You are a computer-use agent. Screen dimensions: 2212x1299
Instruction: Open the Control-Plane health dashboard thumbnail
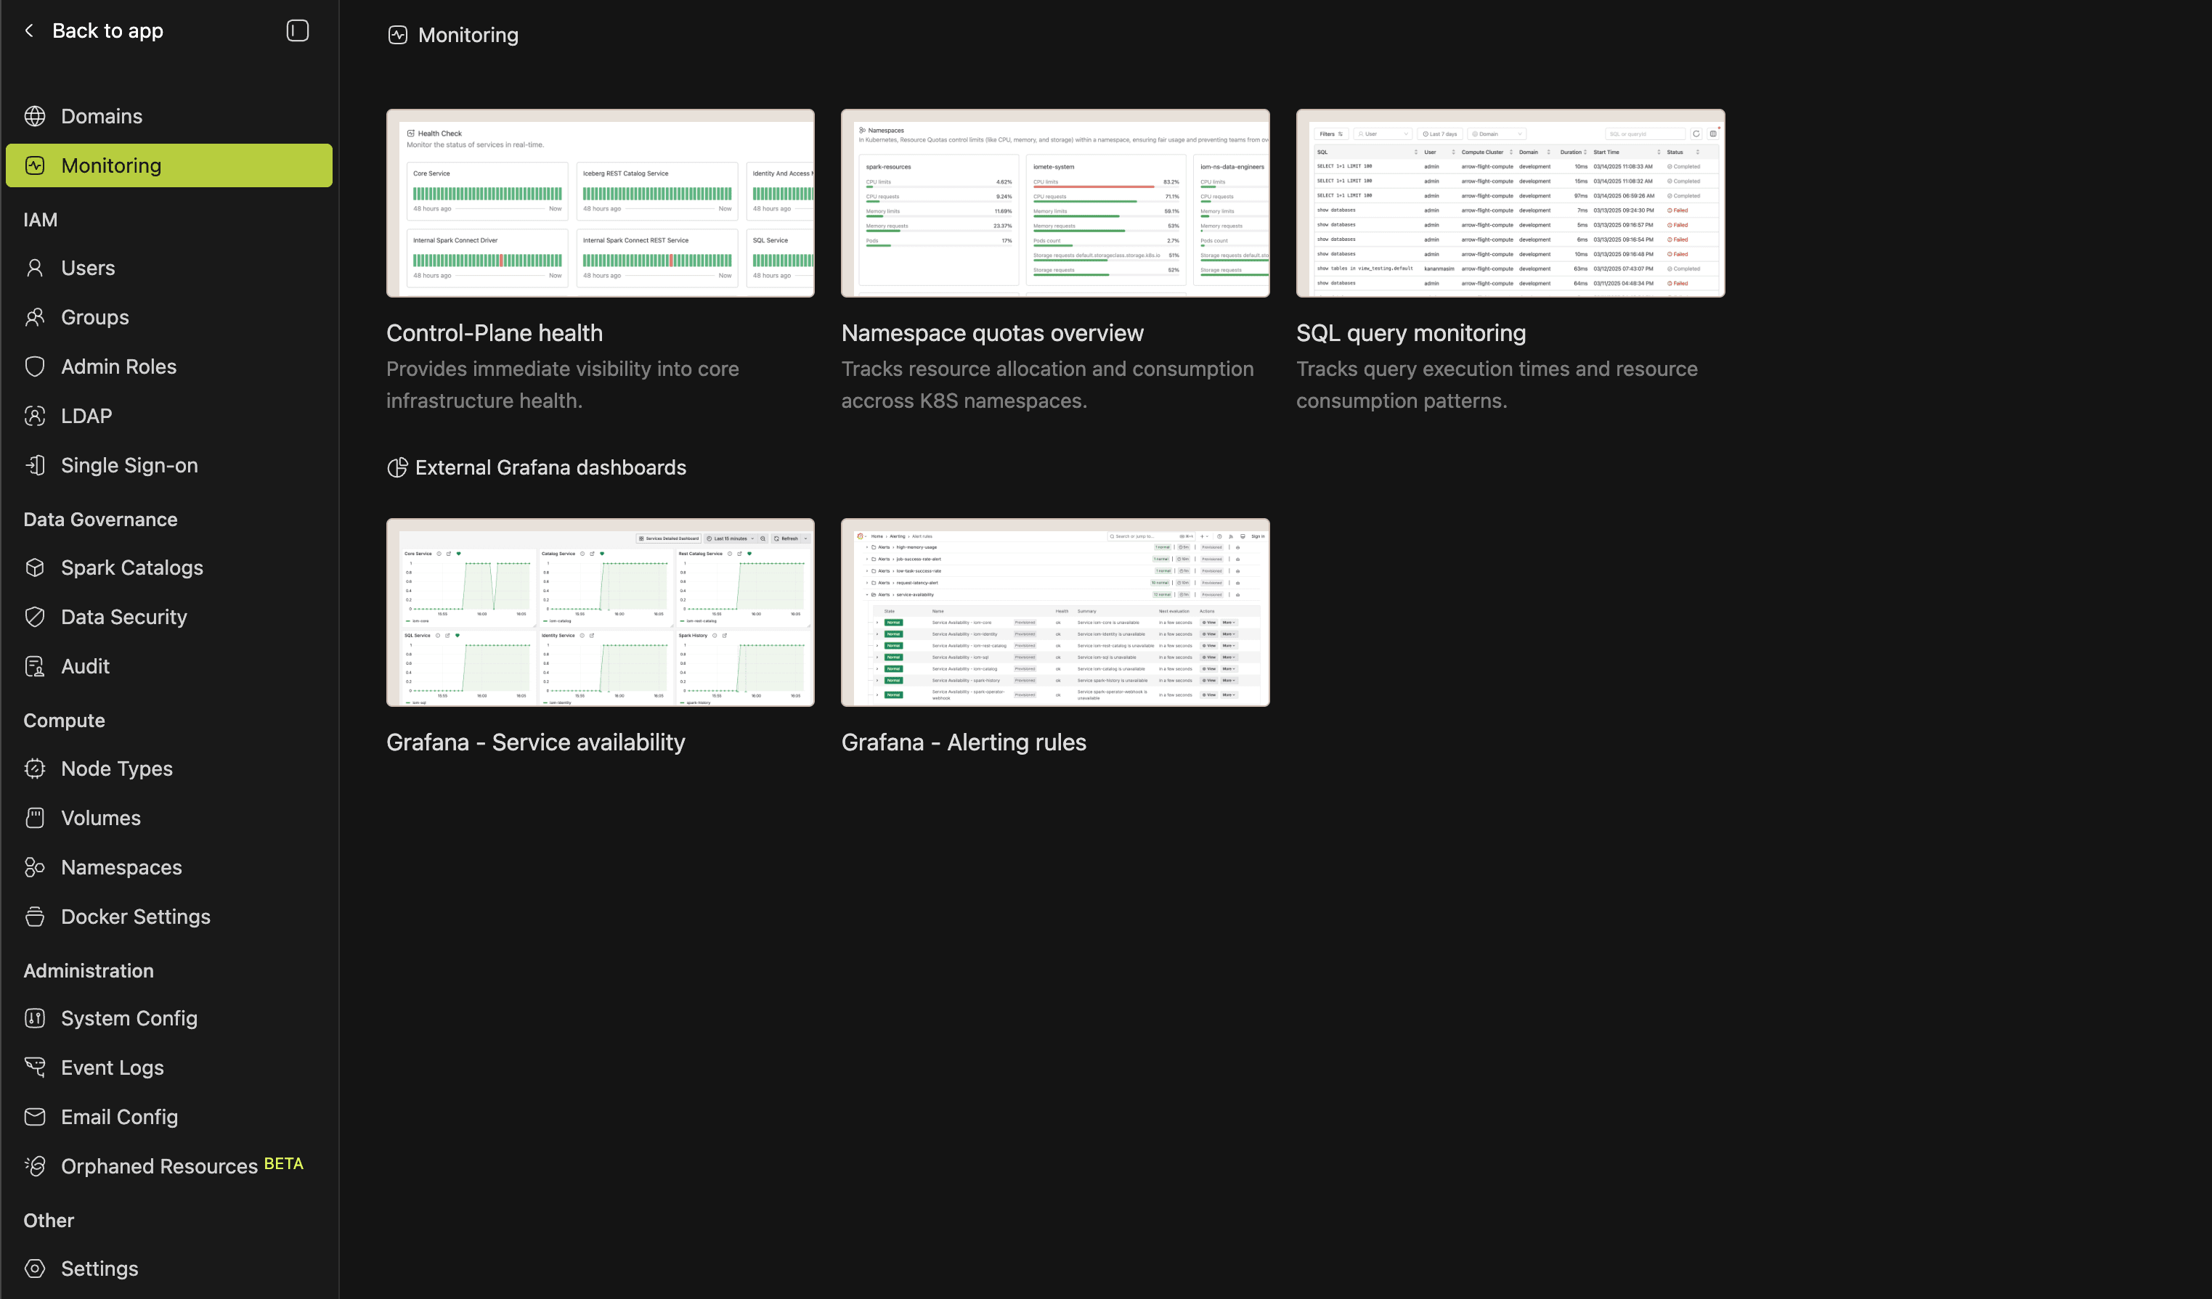600,203
